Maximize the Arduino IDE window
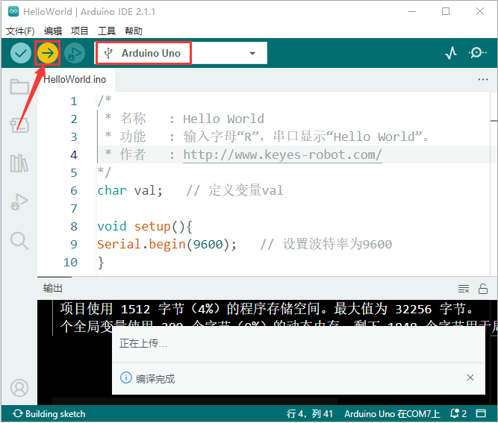Viewport: 498px width, 423px height. (x=446, y=11)
